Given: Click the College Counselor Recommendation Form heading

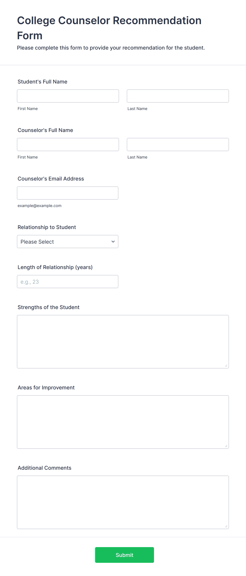Looking at the screenshot, I should tap(109, 28).
